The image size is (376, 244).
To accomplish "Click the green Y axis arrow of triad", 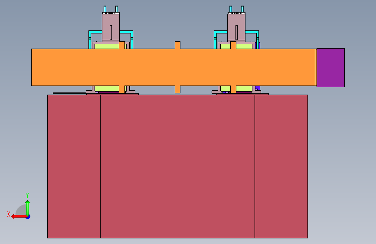I will 28,208.
